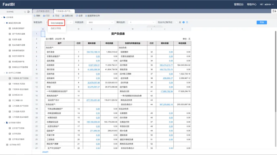The width and height of the screenshot is (277, 155).
Task: Select the sheet1 worksheet tab
Action: 45,152
